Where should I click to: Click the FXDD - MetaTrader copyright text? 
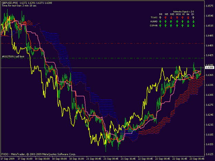[39, 154]
